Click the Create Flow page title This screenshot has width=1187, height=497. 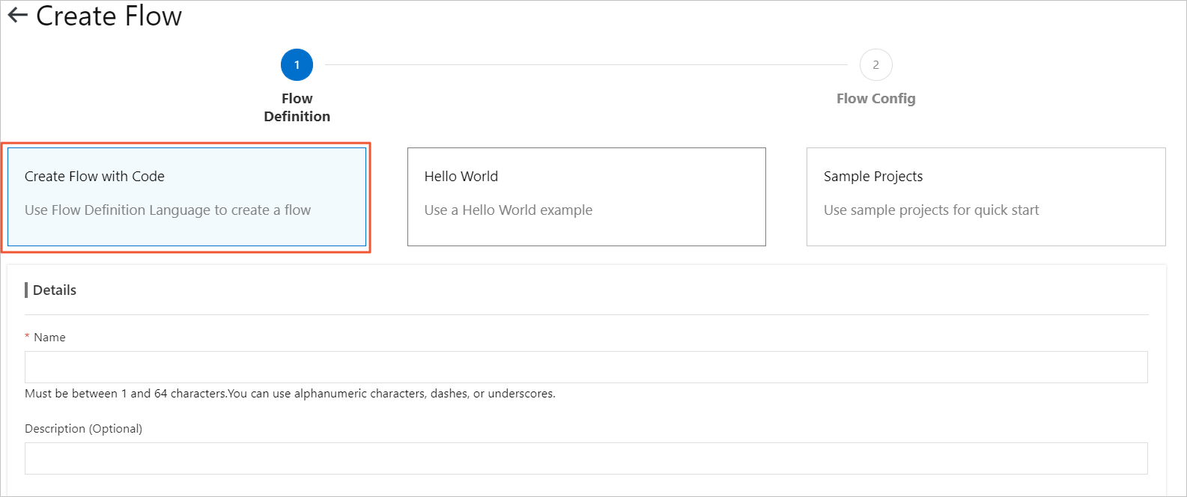click(x=109, y=16)
